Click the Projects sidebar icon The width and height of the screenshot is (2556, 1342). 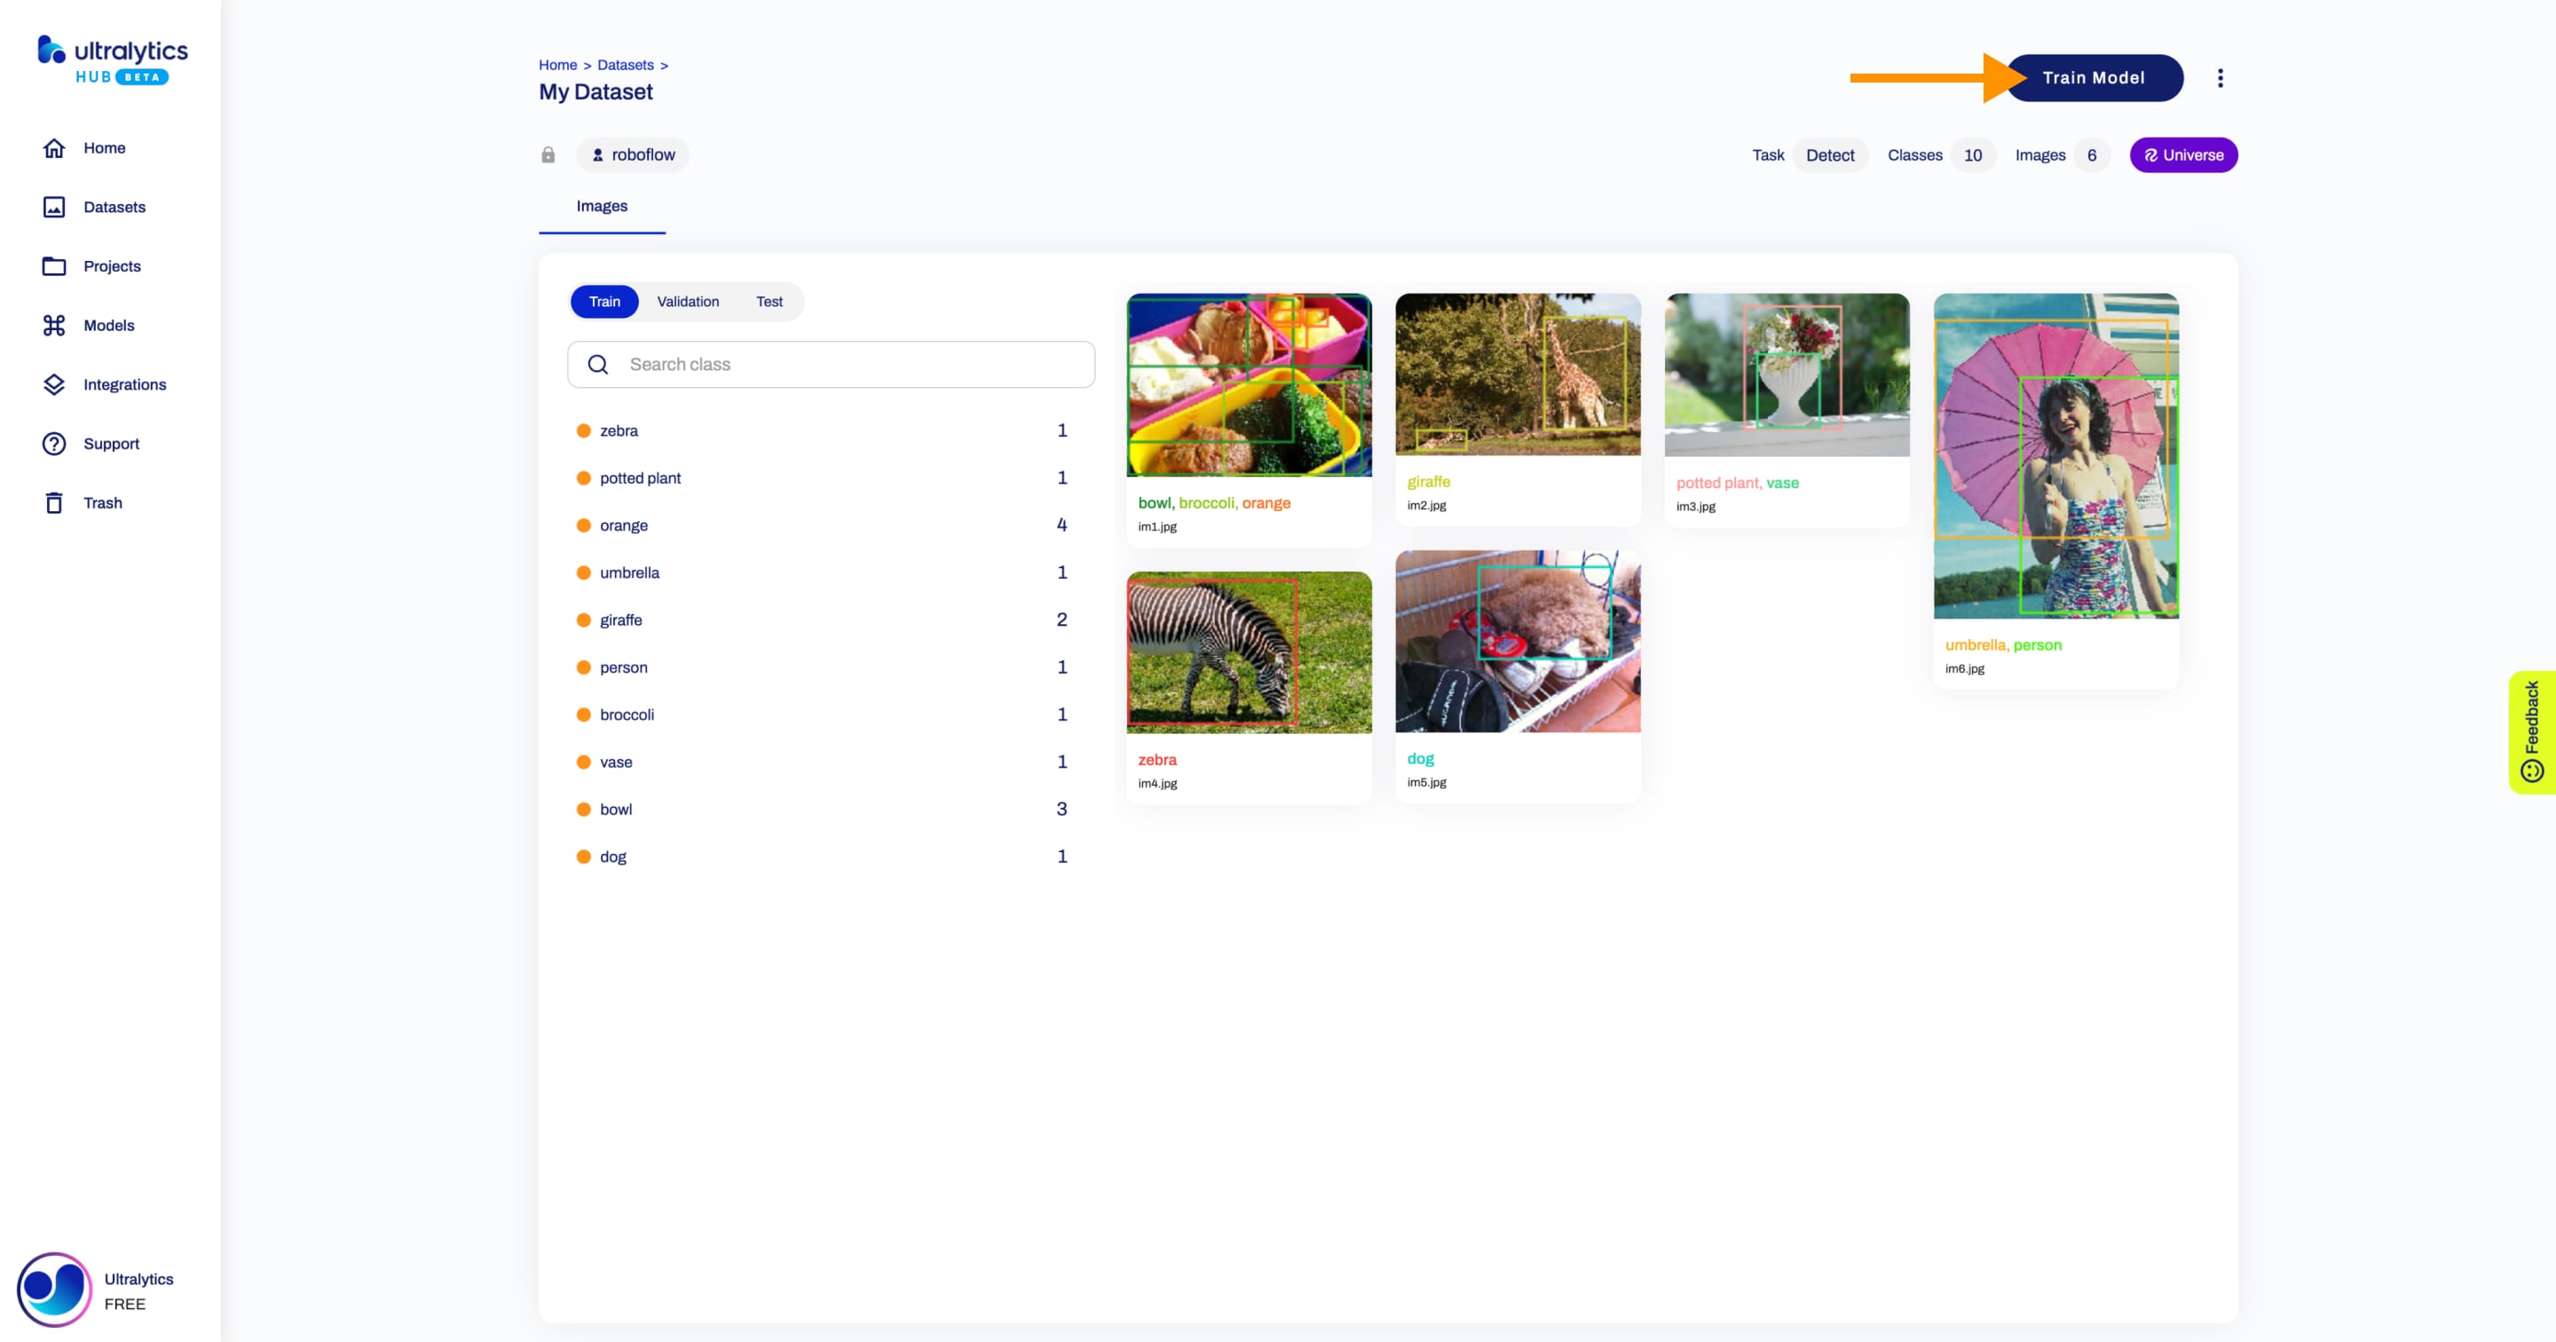52,265
